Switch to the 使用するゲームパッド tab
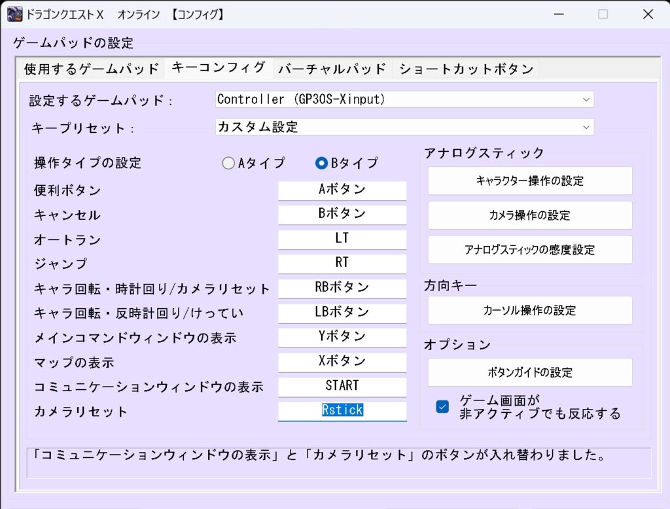670x509 pixels. click(x=91, y=69)
